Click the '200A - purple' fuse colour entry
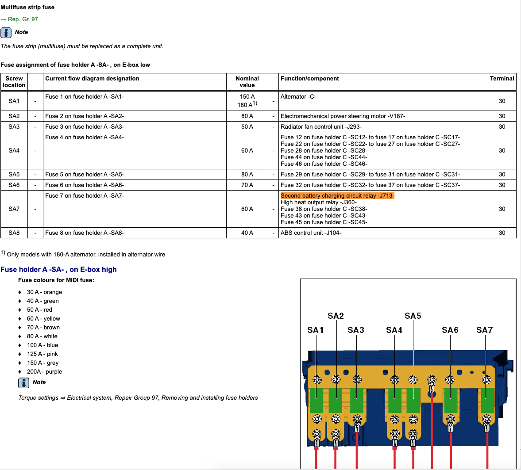The height and width of the screenshot is (470, 521). pyautogui.click(x=44, y=372)
